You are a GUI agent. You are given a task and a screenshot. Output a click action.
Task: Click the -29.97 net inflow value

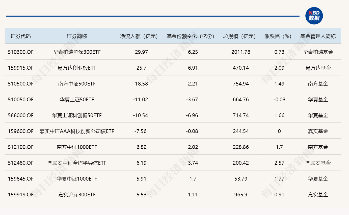pyautogui.click(x=140, y=52)
